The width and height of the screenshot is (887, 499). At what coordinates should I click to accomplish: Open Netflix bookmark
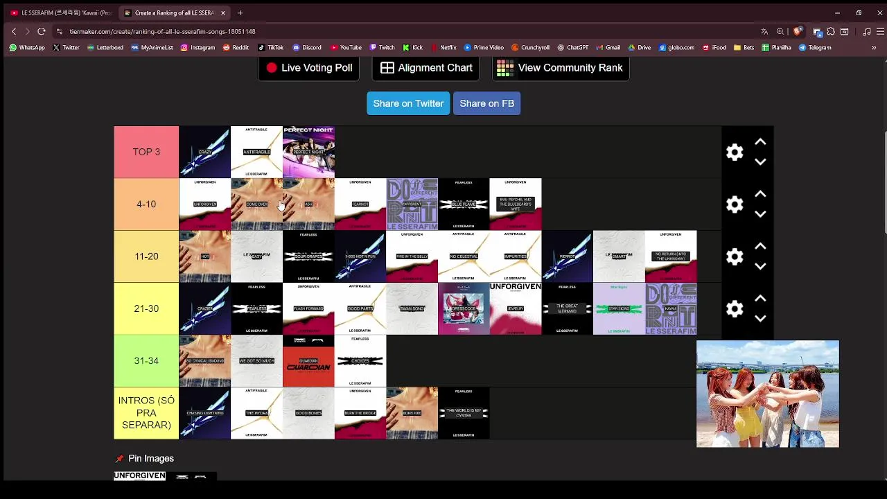tap(443, 48)
